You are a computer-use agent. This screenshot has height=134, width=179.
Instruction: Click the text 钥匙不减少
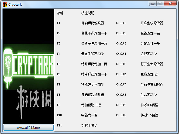tap(89, 125)
